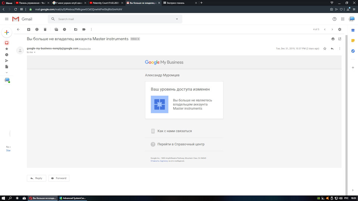
Task: Open message More menu three dots
Action: coord(339,48)
